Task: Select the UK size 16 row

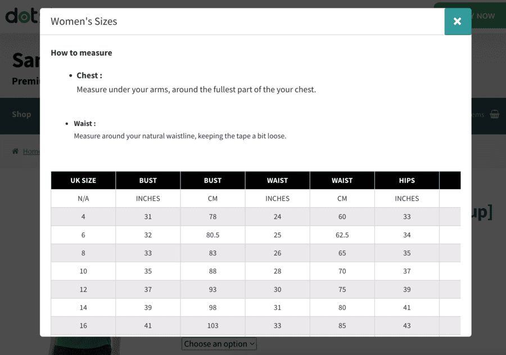Action: point(256,326)
